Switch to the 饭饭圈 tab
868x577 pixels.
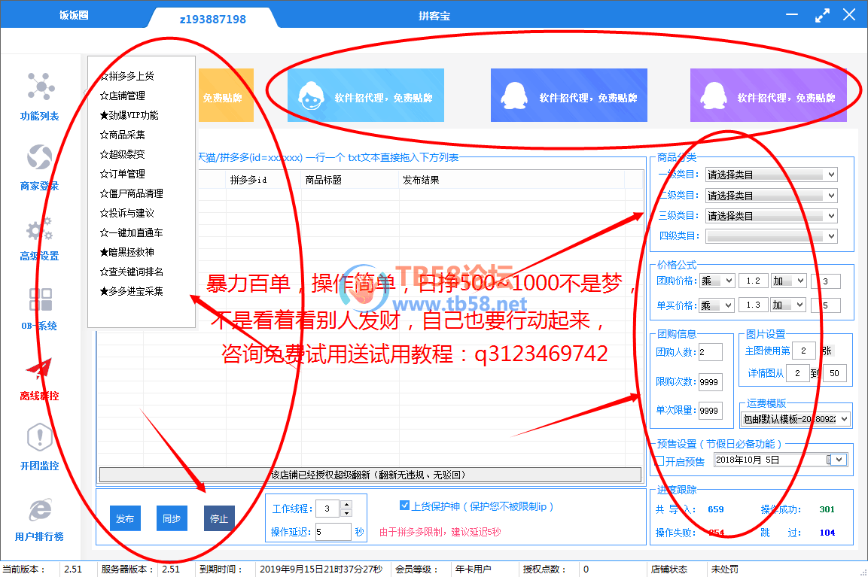pyautogui.click(x=75, y=16)
